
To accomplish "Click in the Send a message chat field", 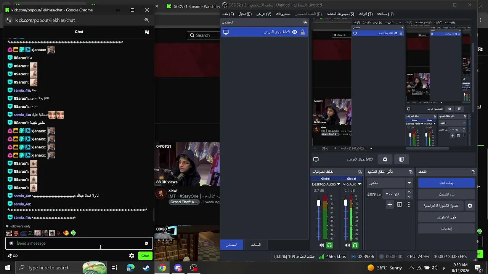I will click(79, 244).
